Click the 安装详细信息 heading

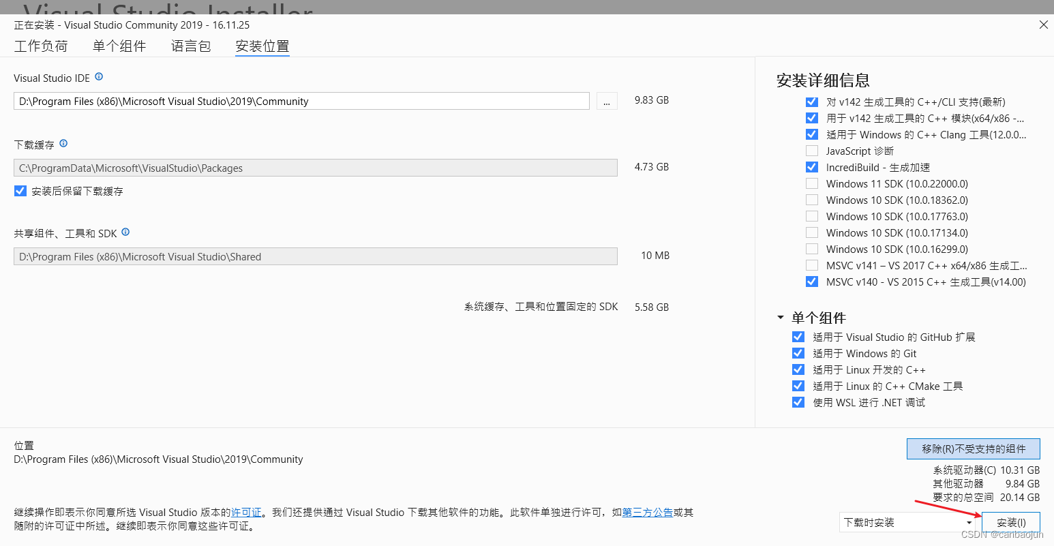point(823,80)
